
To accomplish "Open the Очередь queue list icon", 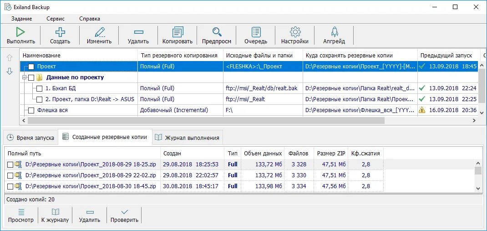I will pos(256,32).
